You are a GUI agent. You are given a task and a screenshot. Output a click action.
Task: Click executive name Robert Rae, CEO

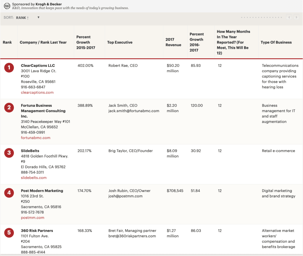123,66
